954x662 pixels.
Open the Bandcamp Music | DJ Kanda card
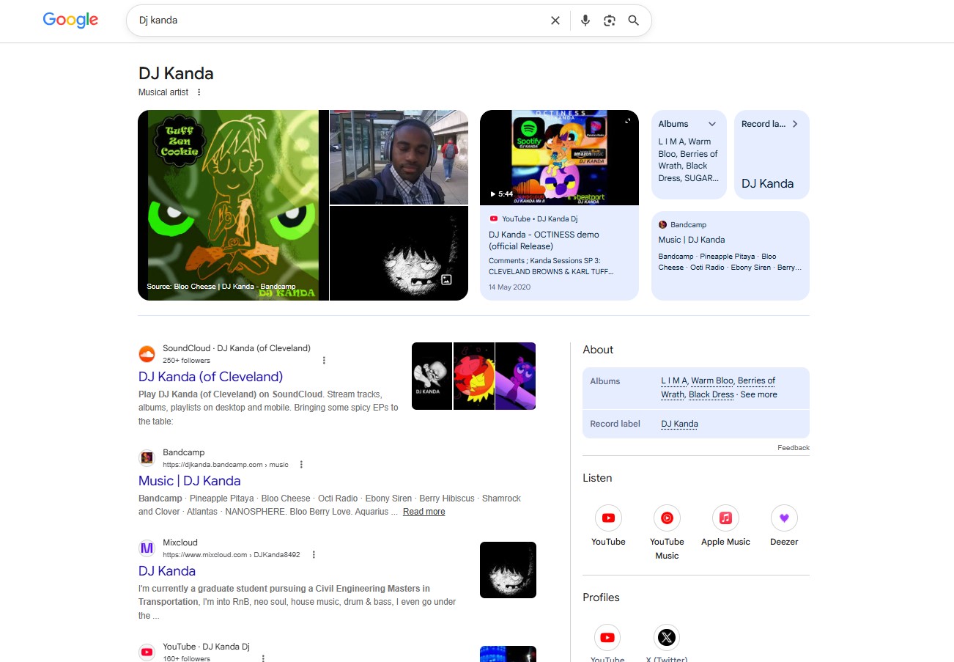pyautogui.click(x=730, y=256)
